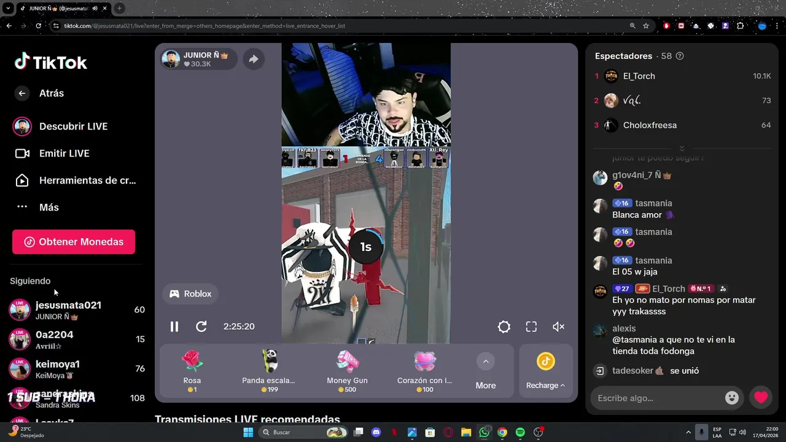The height and width of the screenshot is (442, 786).
Task: Open JUNIOR Ñ streamer profile avatar
Action: 171,59
